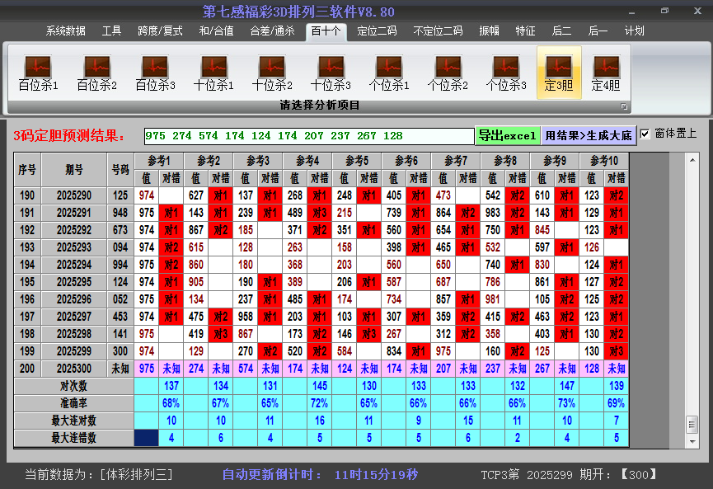Select the 百位杀1 analysis icon
This screenshot has height=489, width=713.
click(36, 70)
